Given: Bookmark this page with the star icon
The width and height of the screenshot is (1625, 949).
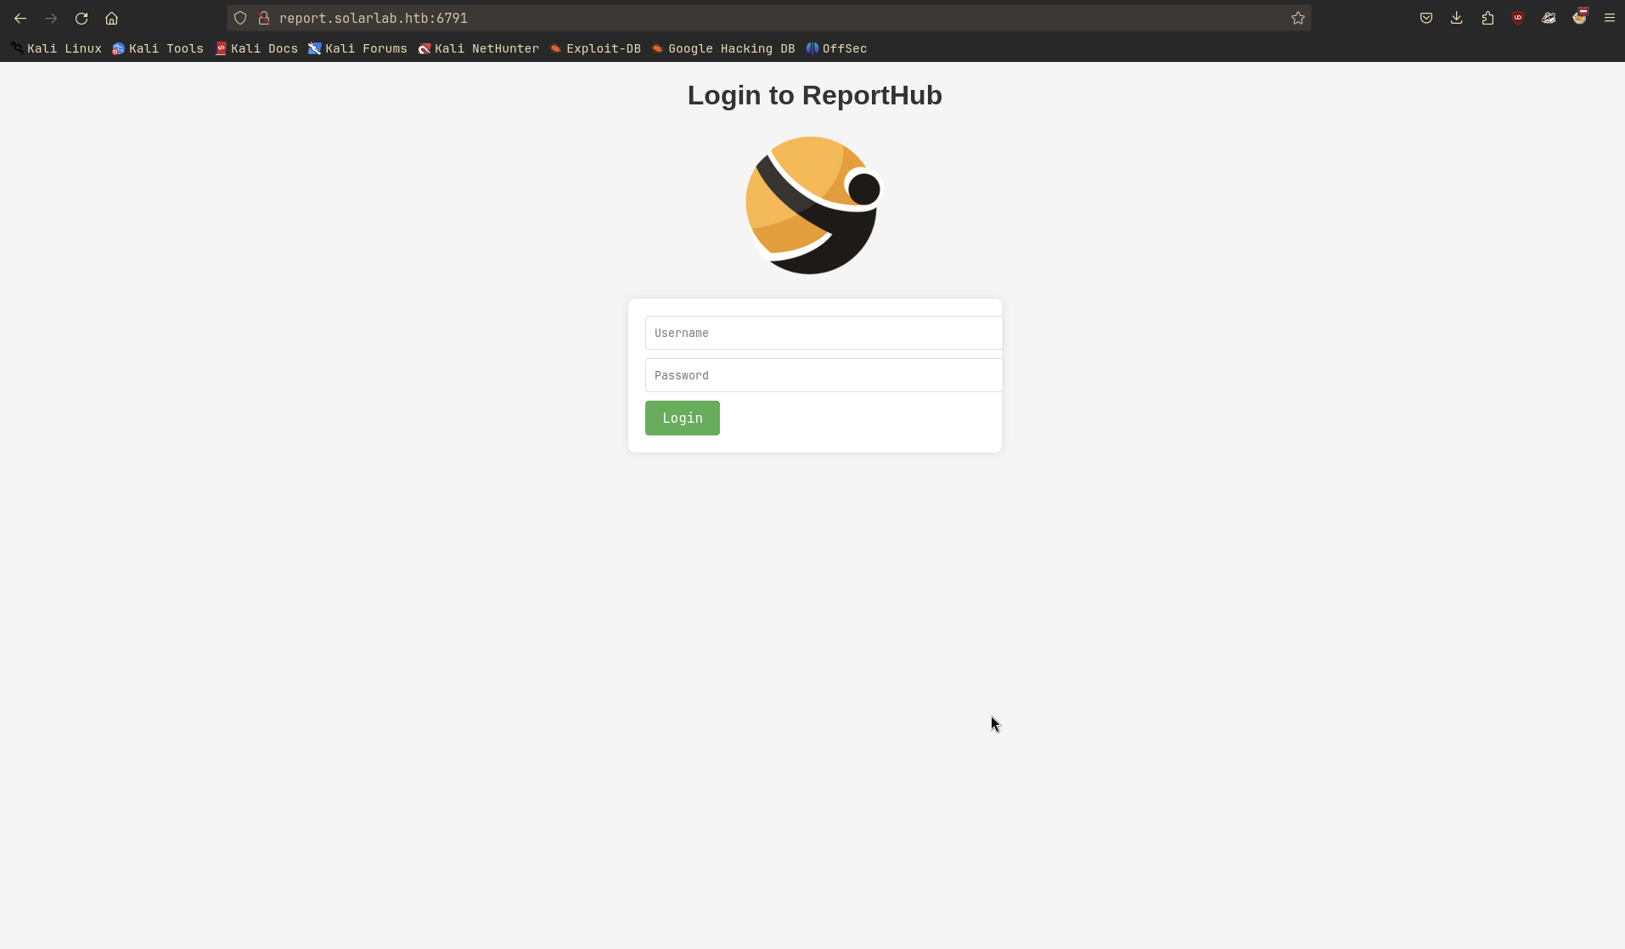Looking at the screenshot, I should [1297, 18].
